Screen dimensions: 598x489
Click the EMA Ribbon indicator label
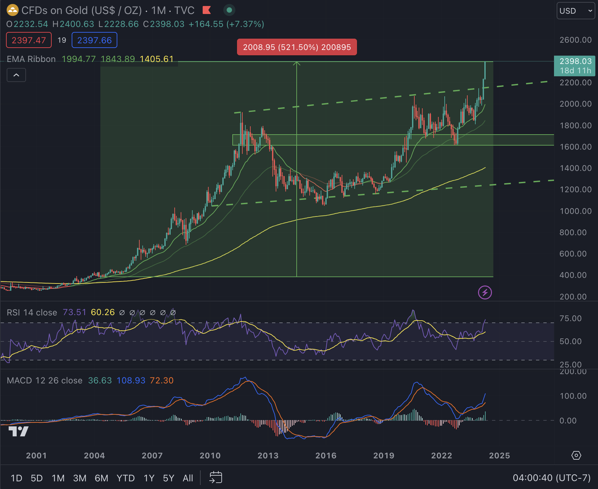tap(31, 59)
